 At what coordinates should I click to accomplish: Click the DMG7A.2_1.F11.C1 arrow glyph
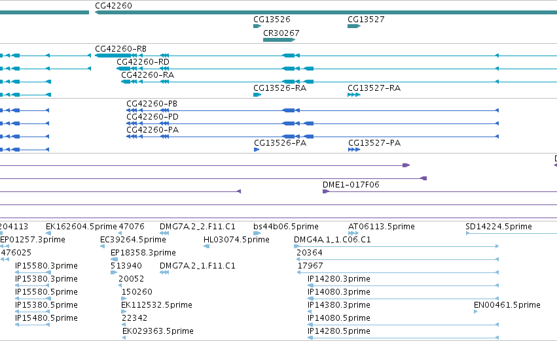tap(164, 272)
